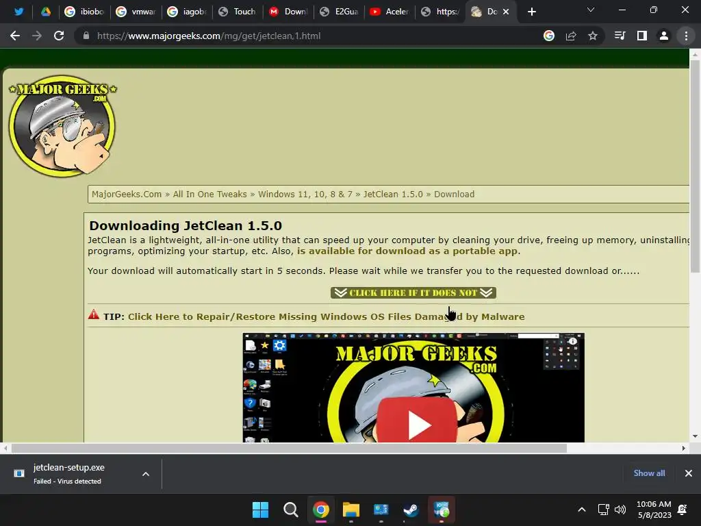This screenshot has width=701, height=526.
Task: Reload the current page
Action: pyautogui.click(x=59, y=36)
